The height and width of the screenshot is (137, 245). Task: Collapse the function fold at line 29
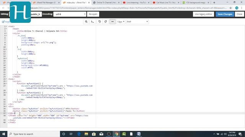coord(7,93)
